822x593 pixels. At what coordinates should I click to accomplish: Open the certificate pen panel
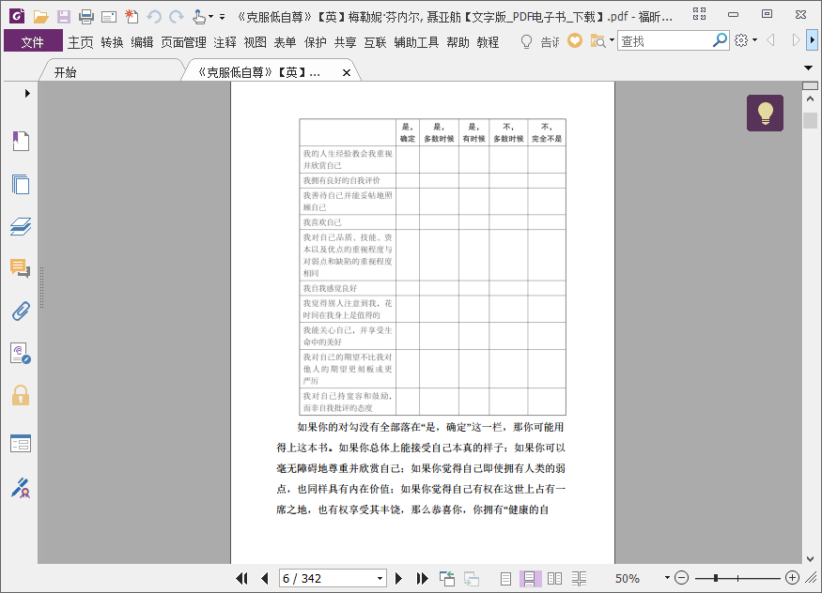[21, 487]
